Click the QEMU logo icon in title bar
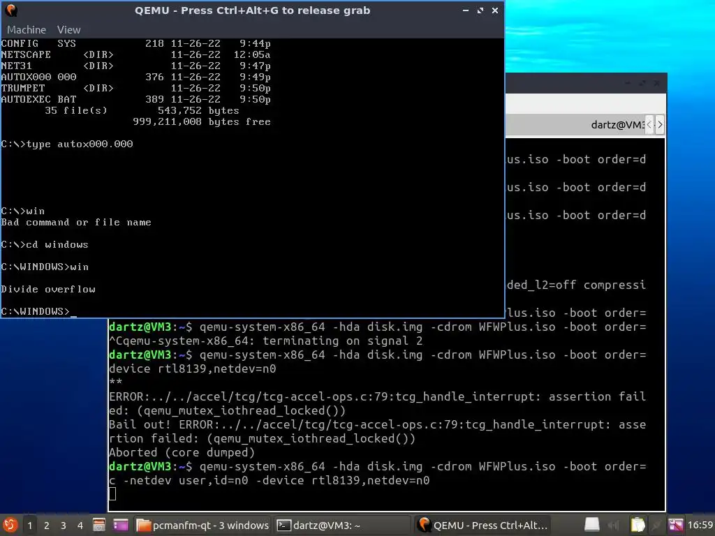The image size is (715, 536). pyautogui.click(x=11, y=10)
